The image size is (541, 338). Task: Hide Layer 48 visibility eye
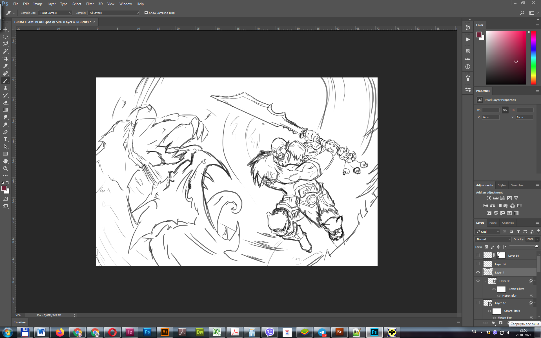click(x=478, y=281)
